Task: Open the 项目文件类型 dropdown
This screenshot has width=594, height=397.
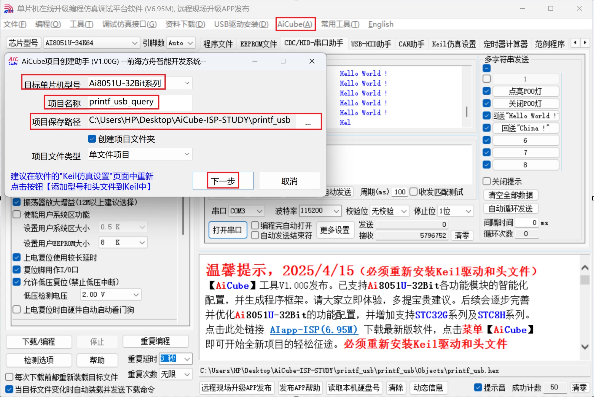Action: click(140, 154)
